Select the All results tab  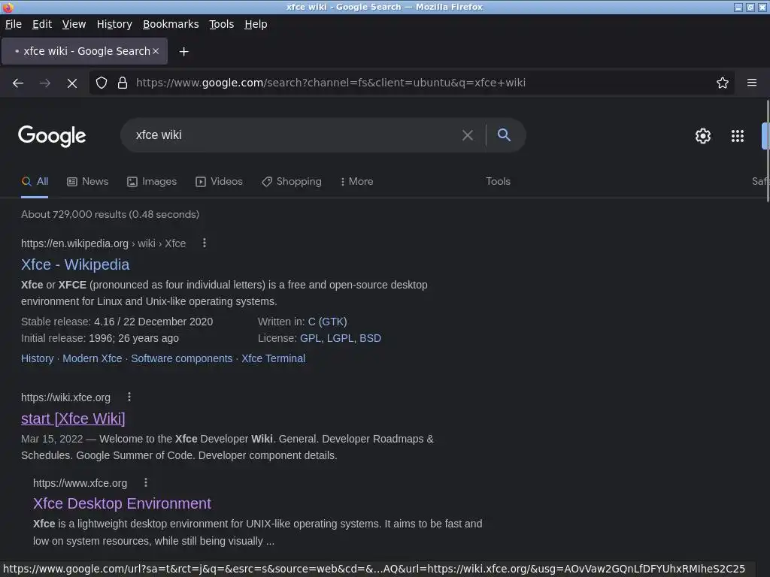tap(35, 182)
